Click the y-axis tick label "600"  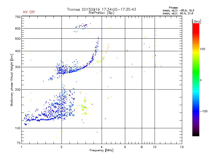click(18, 29)
